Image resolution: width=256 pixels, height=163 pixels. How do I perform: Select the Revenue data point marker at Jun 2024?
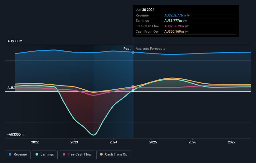[x=133, y=52]
